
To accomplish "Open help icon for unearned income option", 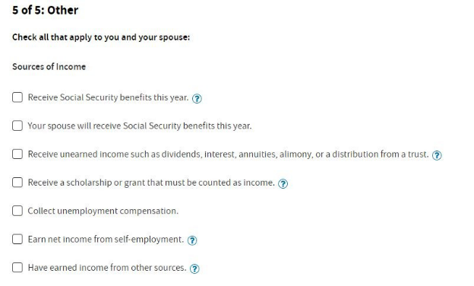I will (x=437, y=155).
